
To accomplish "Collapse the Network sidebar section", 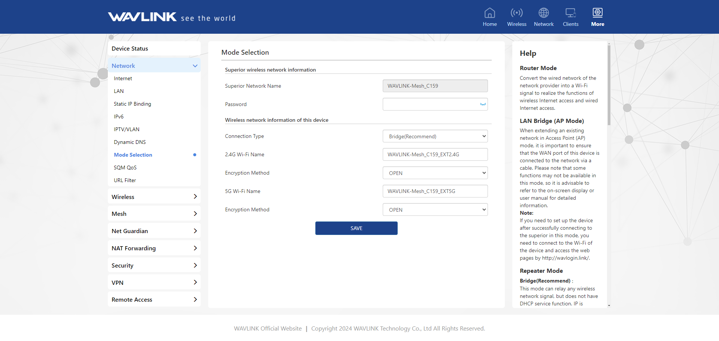I will pyautogui.click(x=195, y=66).
